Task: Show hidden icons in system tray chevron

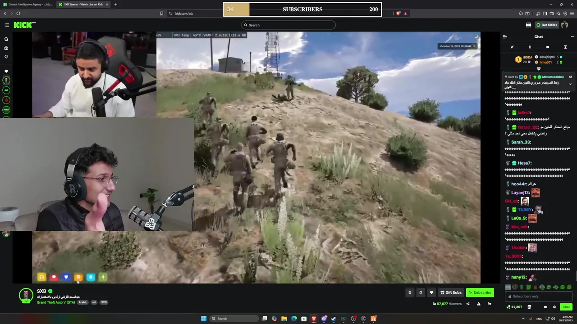Action: coord(523,319)
